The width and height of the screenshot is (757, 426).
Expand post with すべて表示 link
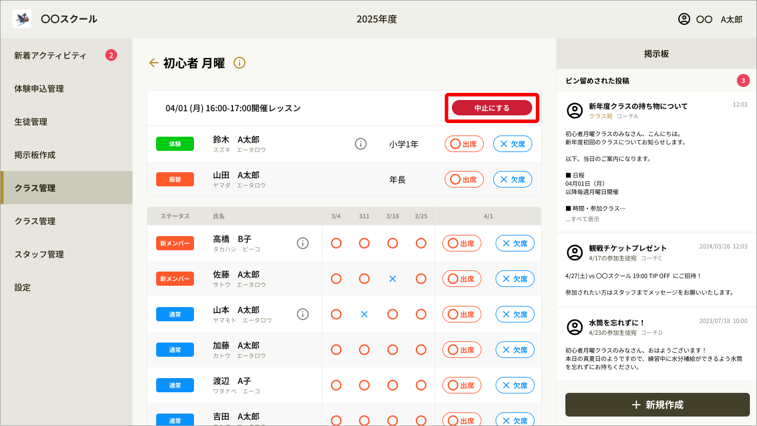coord(582,219)
